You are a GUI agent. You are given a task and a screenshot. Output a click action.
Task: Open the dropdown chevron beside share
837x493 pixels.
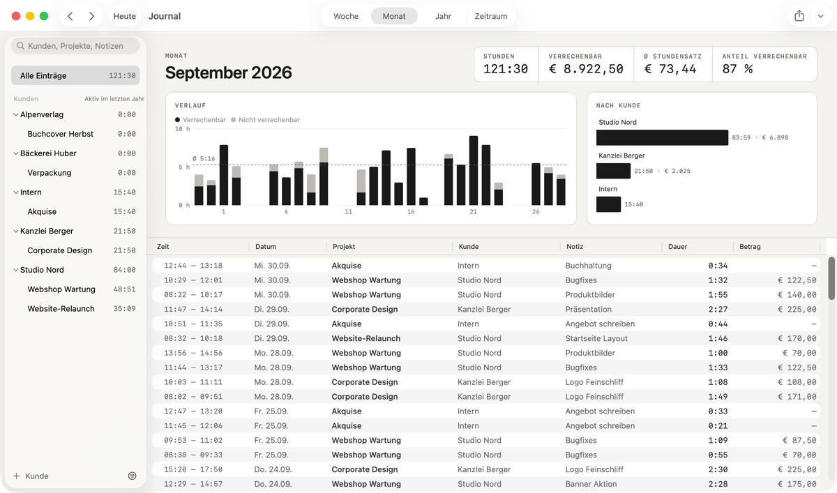820,16
